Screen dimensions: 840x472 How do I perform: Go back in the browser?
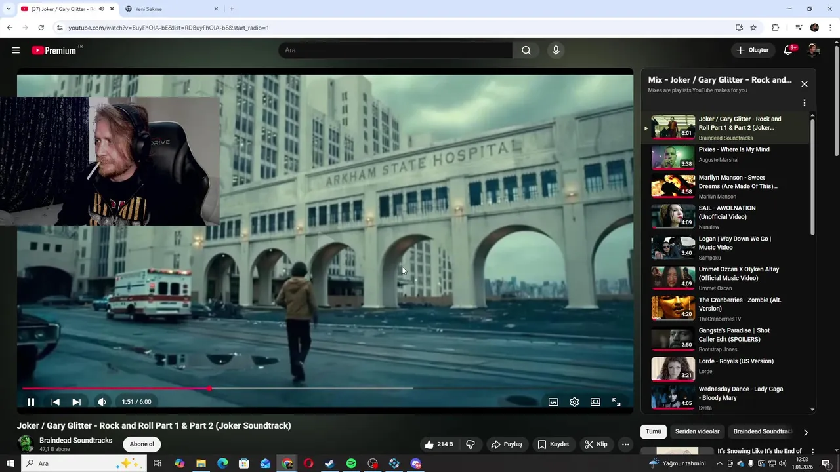coord(9,28)
